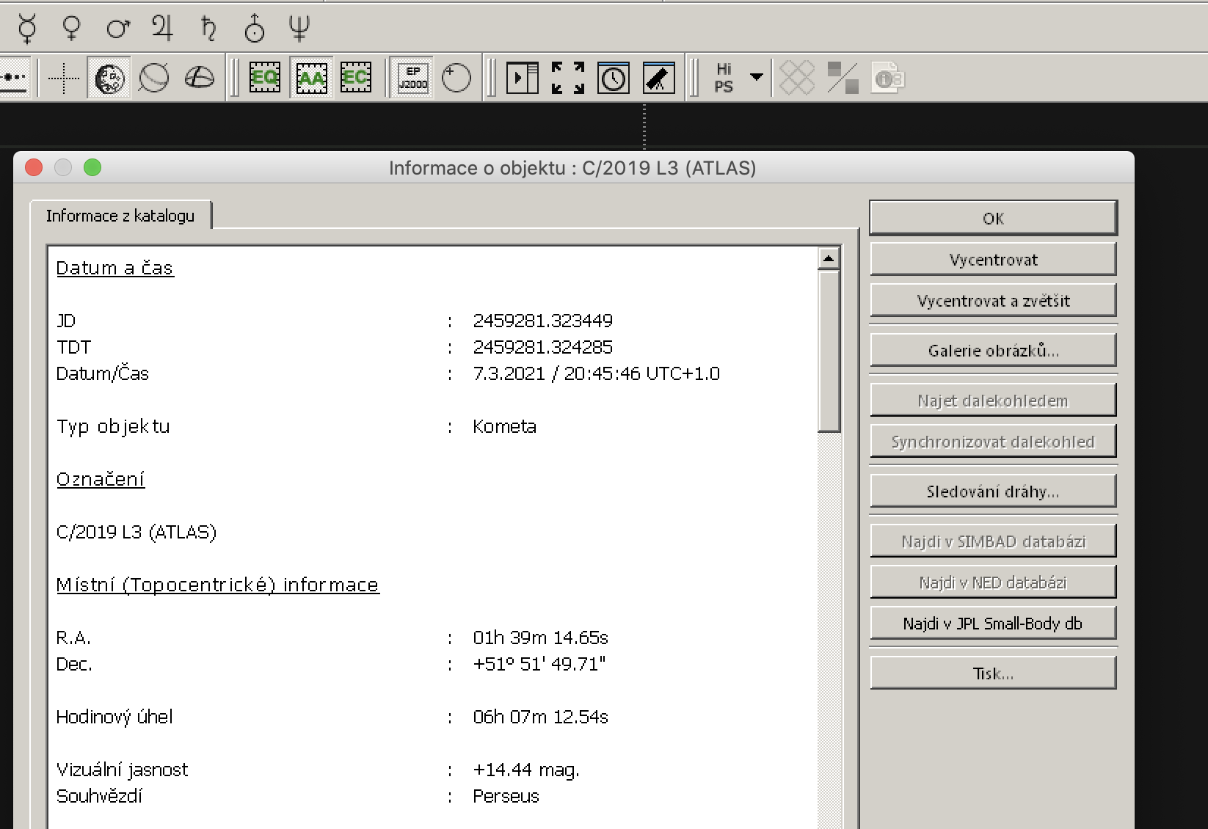1208x829 pixels.
Task: Click the OK button
Action: (993, 219)
